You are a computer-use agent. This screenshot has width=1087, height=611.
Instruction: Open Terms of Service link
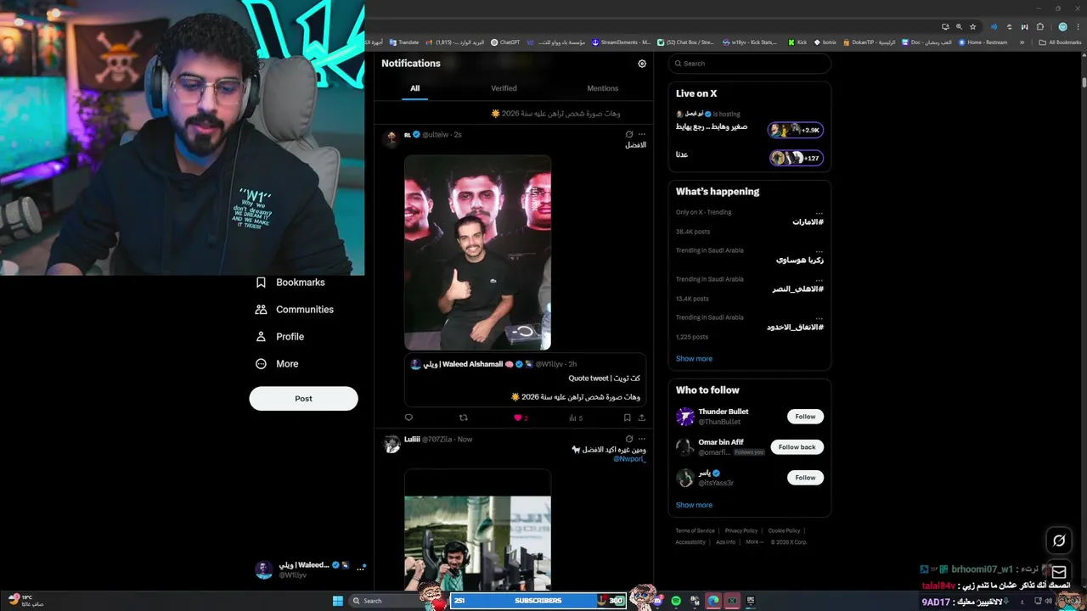point(695,530)
